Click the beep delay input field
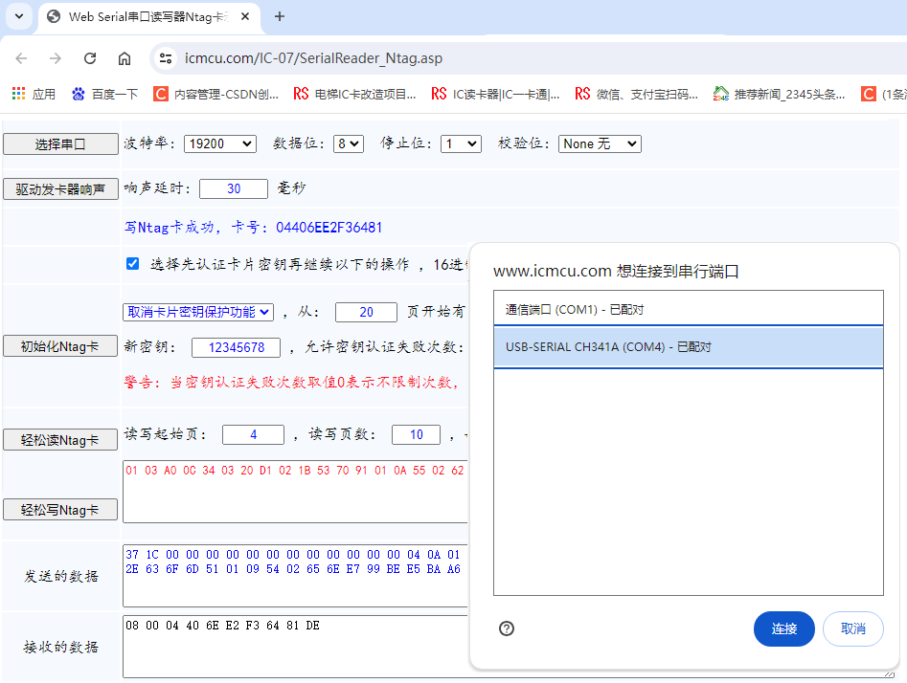907x683 pixels. click(x=234, y=189)
